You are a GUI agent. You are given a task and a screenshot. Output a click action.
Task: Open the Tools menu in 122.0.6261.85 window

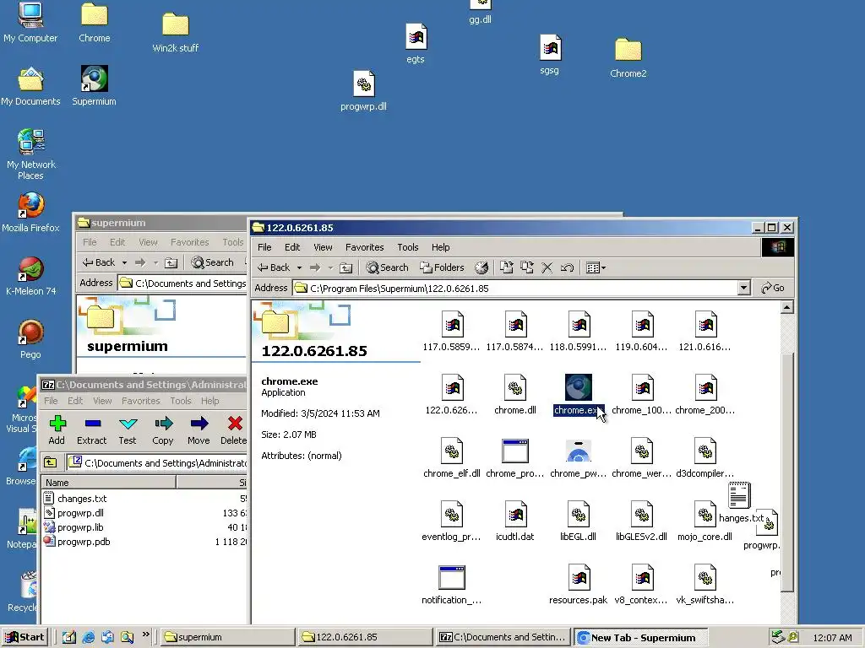(x=408, y=247)
